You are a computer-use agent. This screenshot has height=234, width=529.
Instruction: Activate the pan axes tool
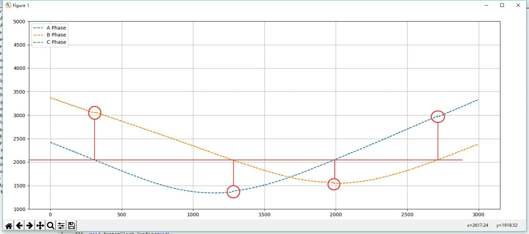(40, 226)
